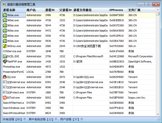Click the 360se.exe icon for process ID 5044
This screenshot has width=162, height=123.
pyautogui.click(x=5, y=25)
